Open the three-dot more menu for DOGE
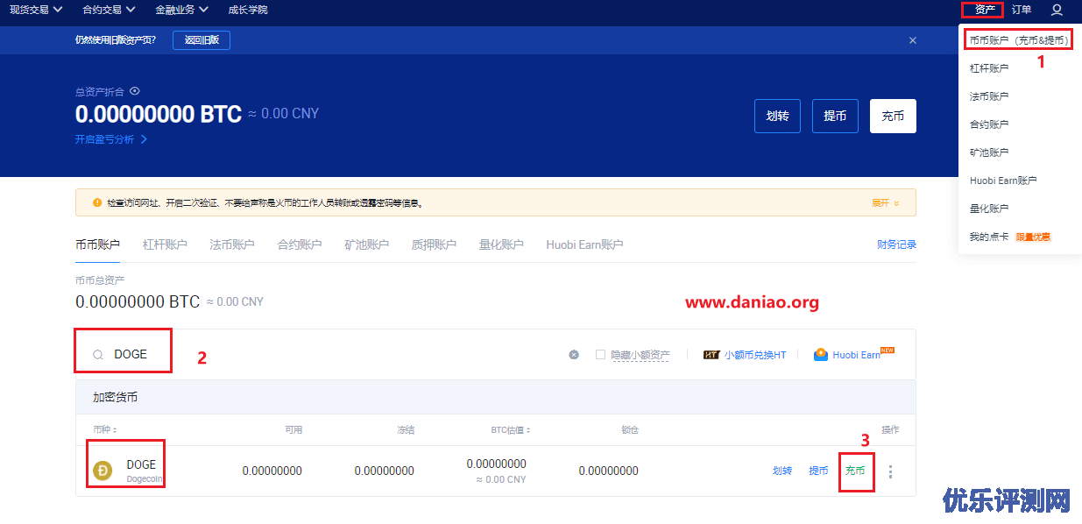Screen dimensions: 1082x524 pyautogui.click(x=891, y=471)
